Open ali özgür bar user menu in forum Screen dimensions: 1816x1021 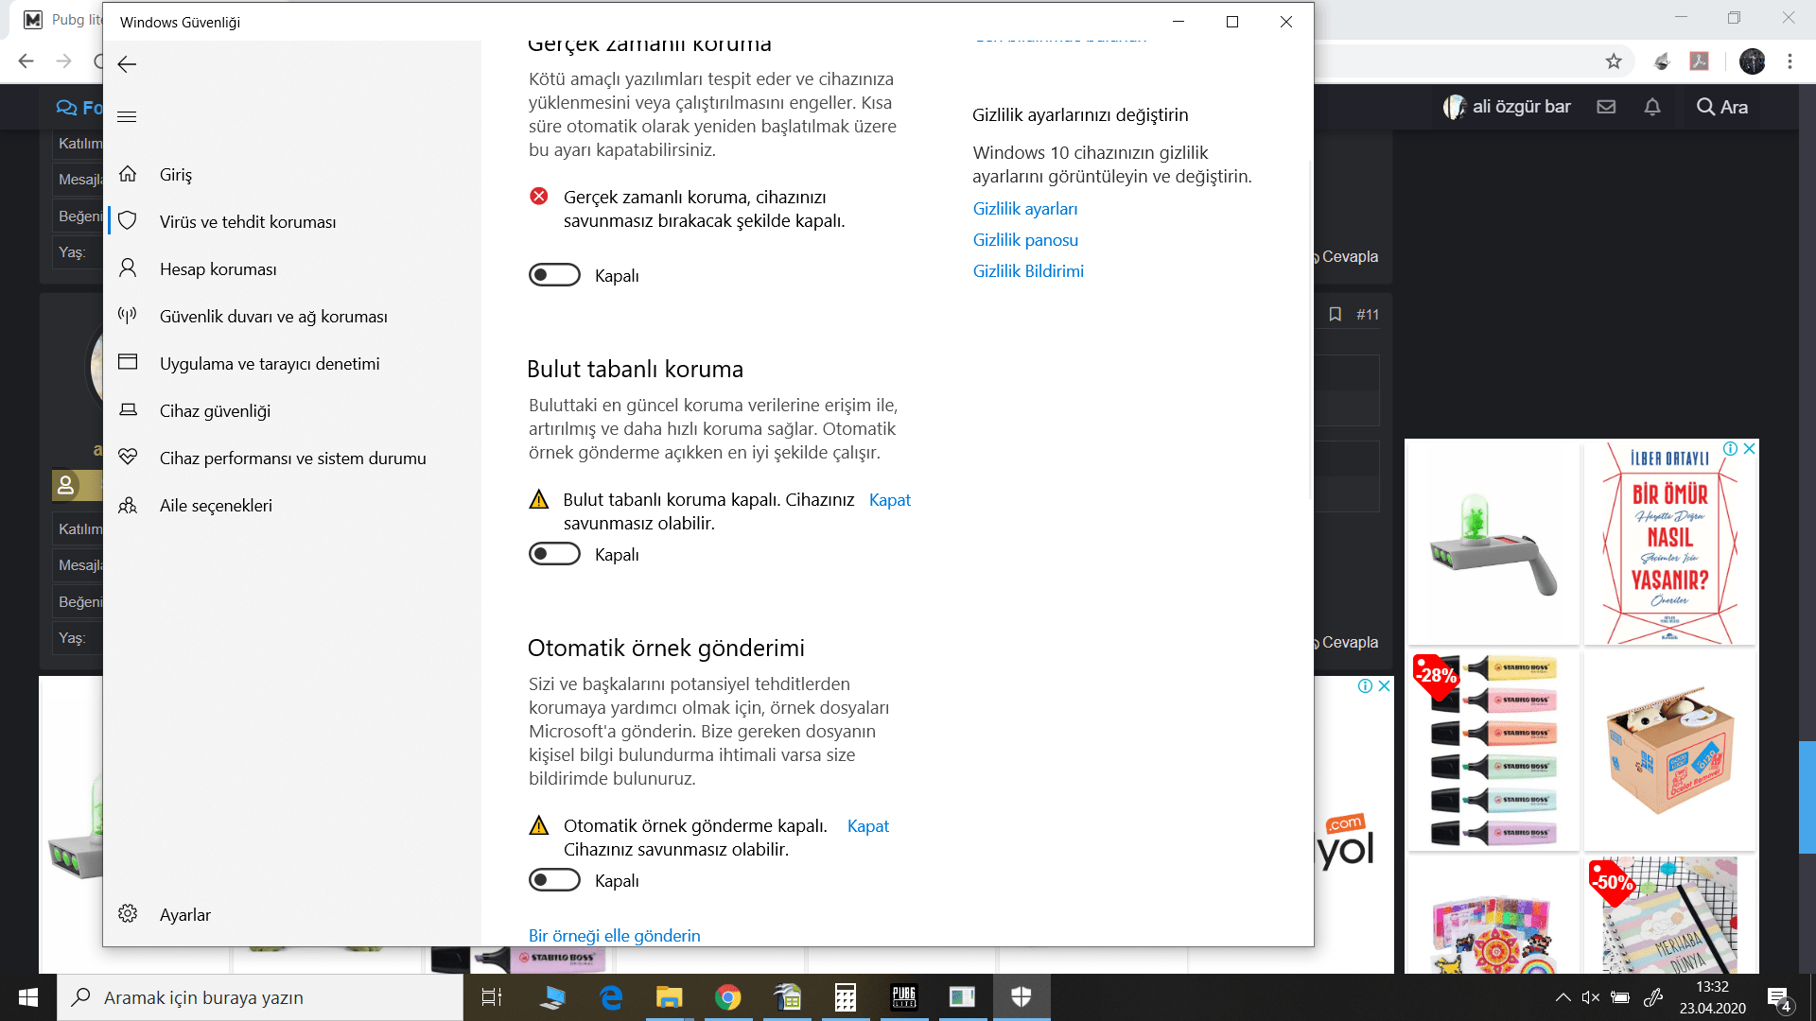[1507, 107]
